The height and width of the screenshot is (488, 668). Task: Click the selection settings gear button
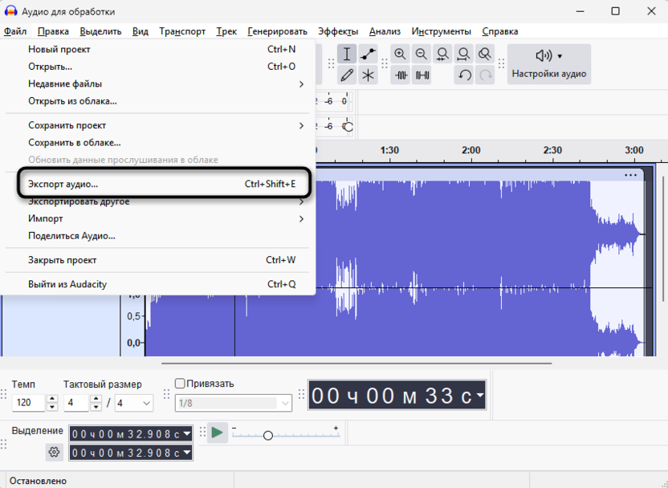[x=53, y=452]
